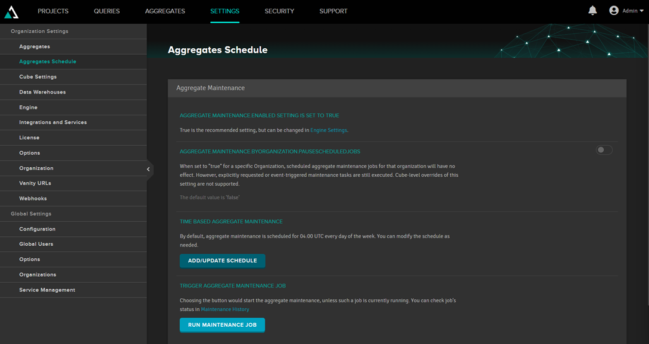The width and height of the screenshot is (649, 344).
Task: Open the Maintenance History link
Action: click(x=225, y=309)
